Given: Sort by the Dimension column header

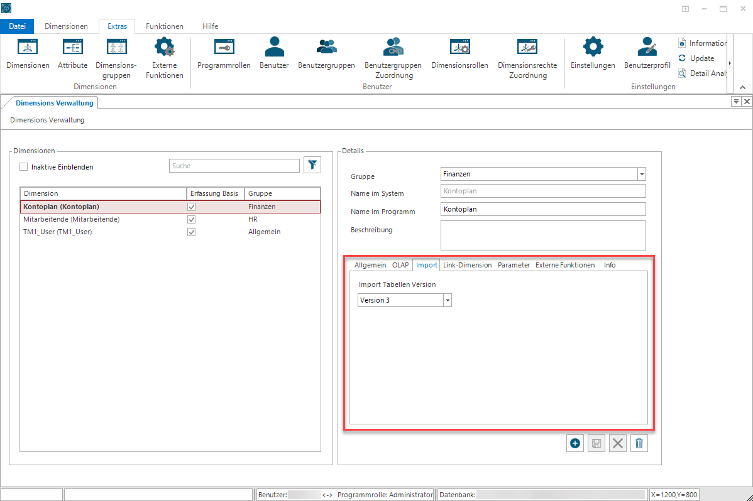Looking at the screenshot, I should click(103, 193).
